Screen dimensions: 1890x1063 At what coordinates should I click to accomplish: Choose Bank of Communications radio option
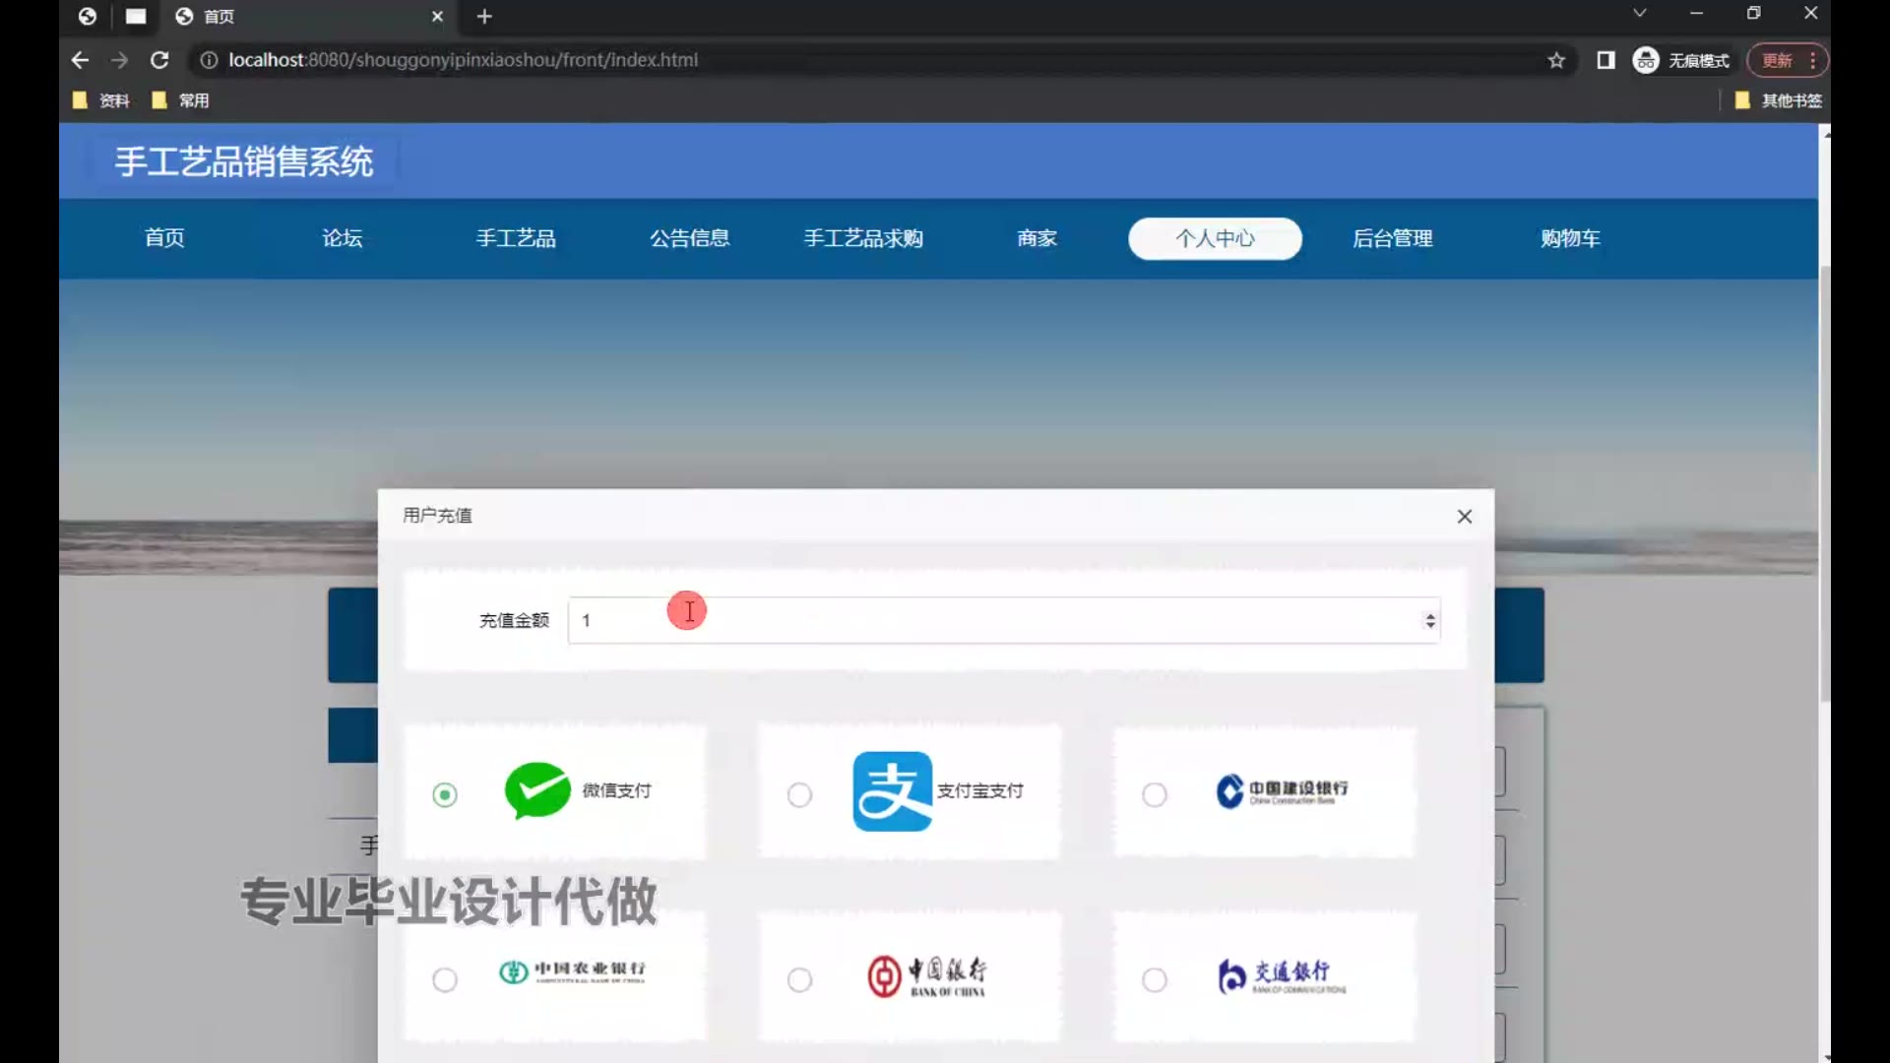click(x=1155, y=979)
